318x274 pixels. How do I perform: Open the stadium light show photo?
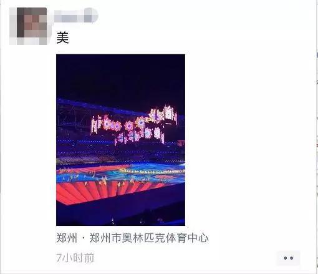click(x=120, y=140)
